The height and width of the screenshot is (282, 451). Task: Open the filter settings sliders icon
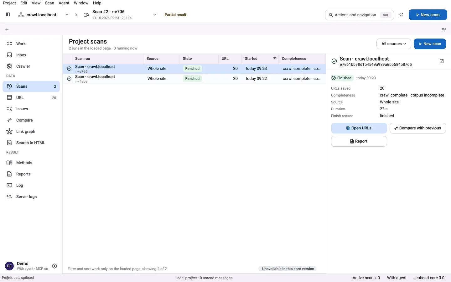pos(444,30)
